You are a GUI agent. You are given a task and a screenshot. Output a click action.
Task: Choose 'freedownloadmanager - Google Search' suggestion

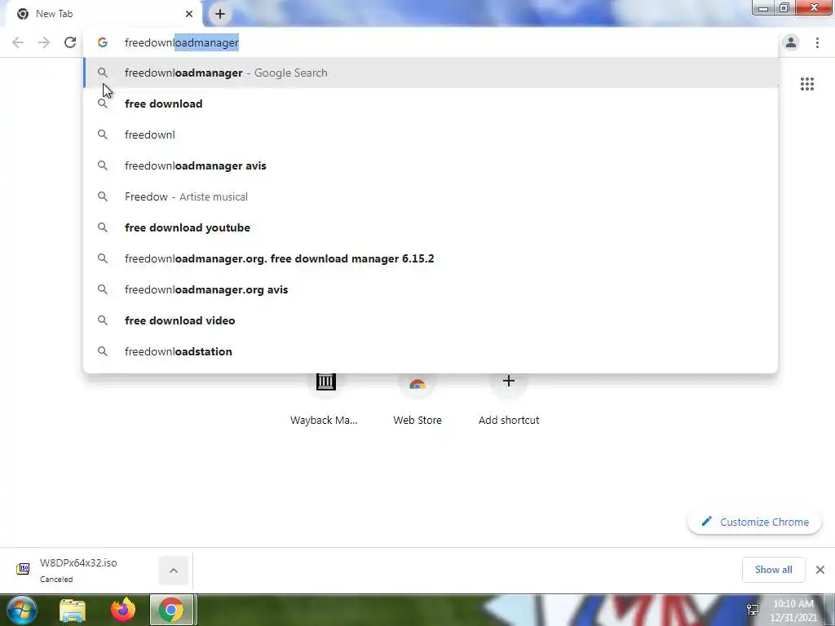pos(431,73)
